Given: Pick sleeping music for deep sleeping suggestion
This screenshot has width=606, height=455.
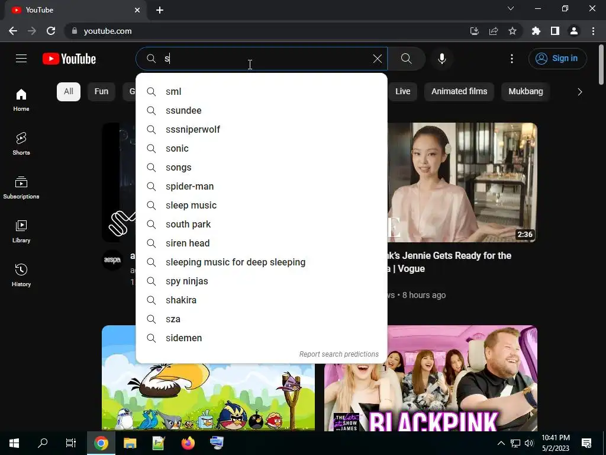Looking at the screenshot, I should tap(262, 262).
